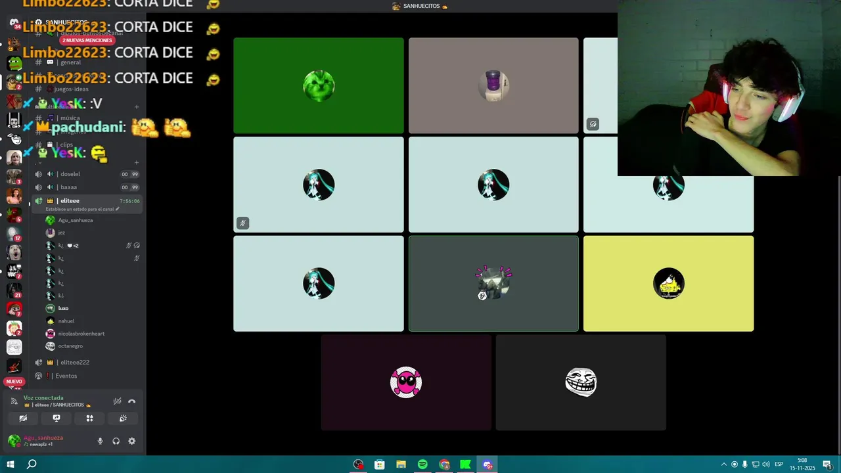Open the recording app with red dot in taskbar
Screen dimensions: 841x473
(x=358, y=464)
